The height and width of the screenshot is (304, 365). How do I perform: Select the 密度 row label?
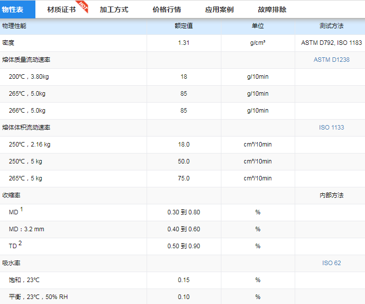click(8, 43)
